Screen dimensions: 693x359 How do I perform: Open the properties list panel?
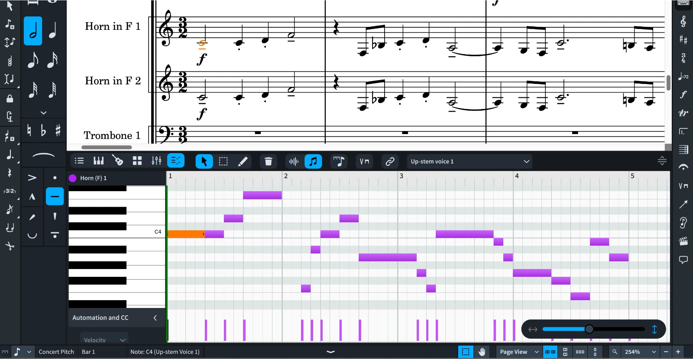pyautogui.click(x=79, y=161)
